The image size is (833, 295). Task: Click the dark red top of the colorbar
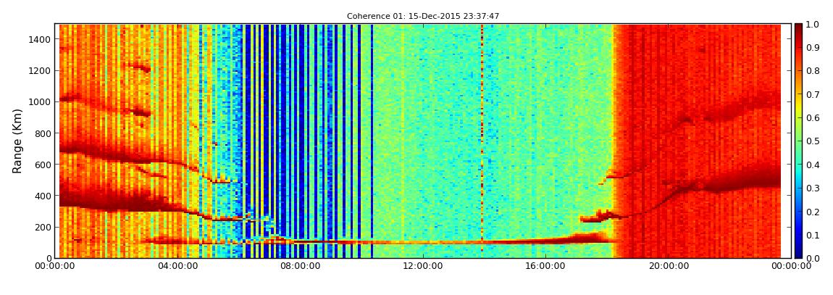point(798,29)
